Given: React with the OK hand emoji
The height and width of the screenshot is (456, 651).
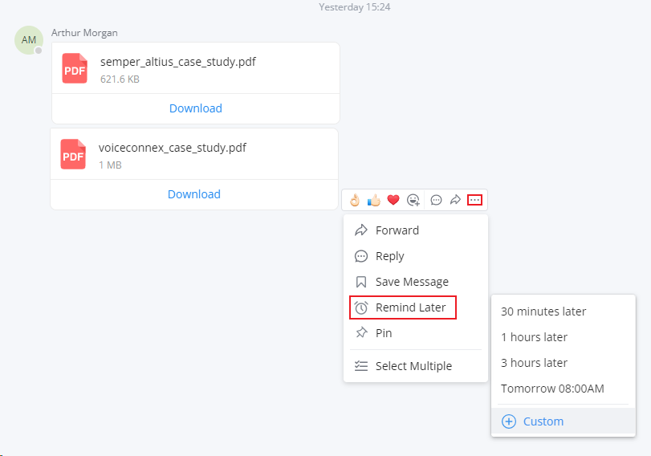Looking at the screenshot, I should click(354, 200).
